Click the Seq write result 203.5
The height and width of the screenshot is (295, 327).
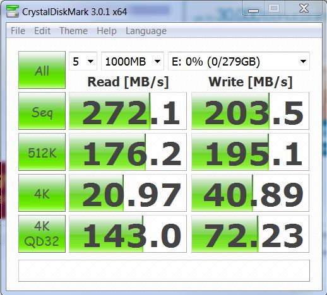[250, 111]
